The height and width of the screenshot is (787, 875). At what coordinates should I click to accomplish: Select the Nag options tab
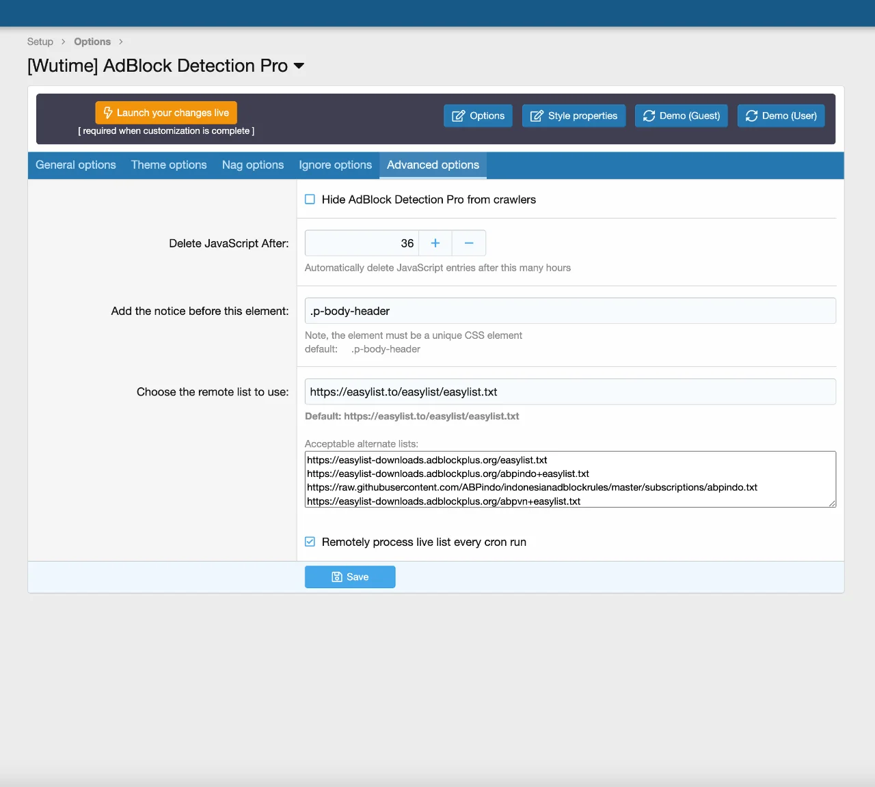click(253, 165)
